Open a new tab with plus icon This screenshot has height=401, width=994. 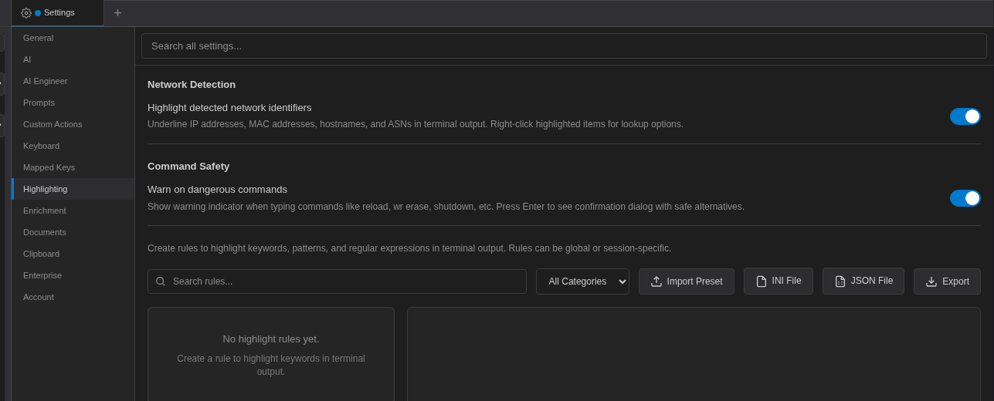117,13
